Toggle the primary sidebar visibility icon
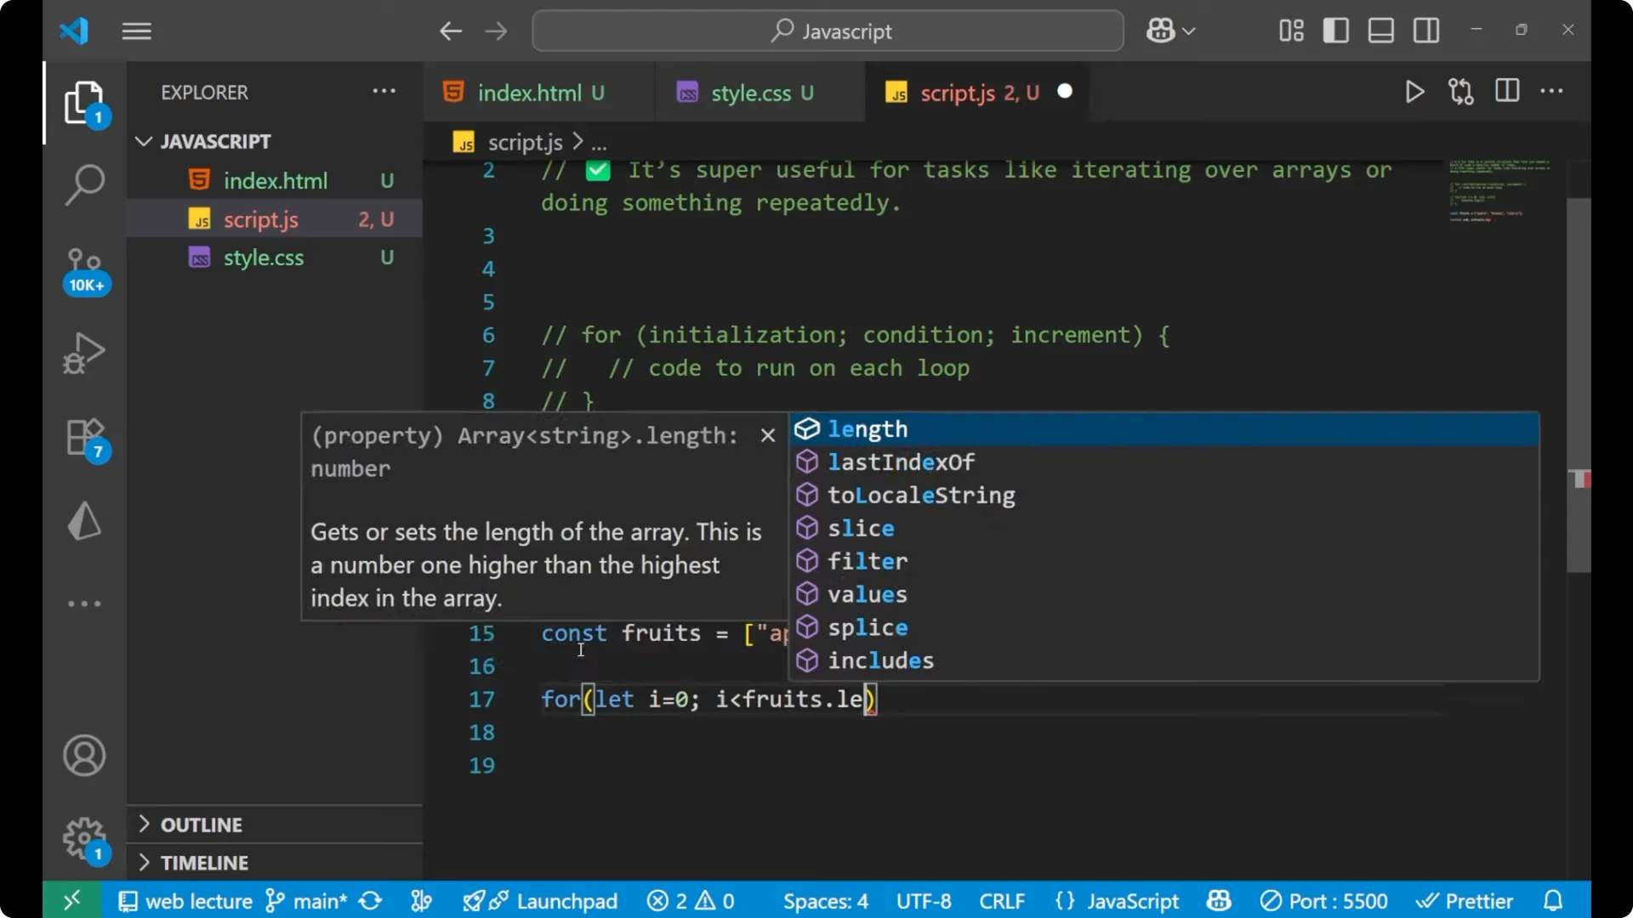Viewport: 1633px width, 918px height. click(x=1335, y=31)
